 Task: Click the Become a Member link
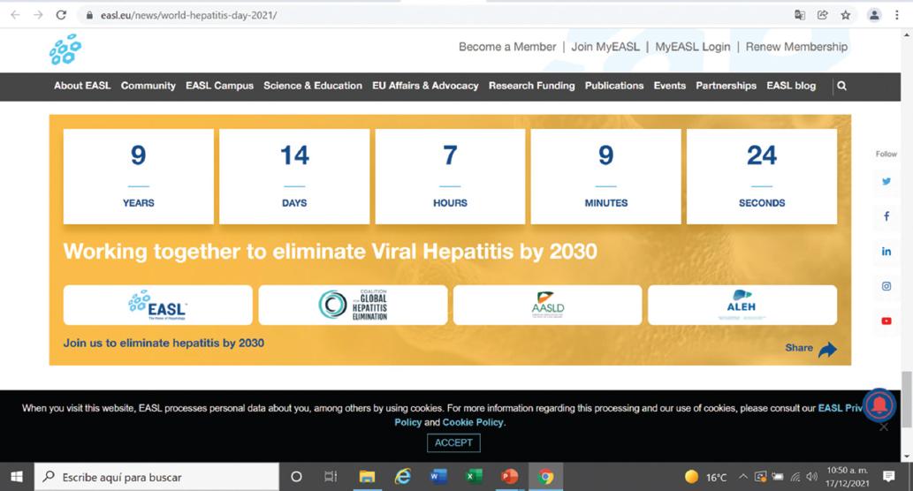(x=507, y=47)
